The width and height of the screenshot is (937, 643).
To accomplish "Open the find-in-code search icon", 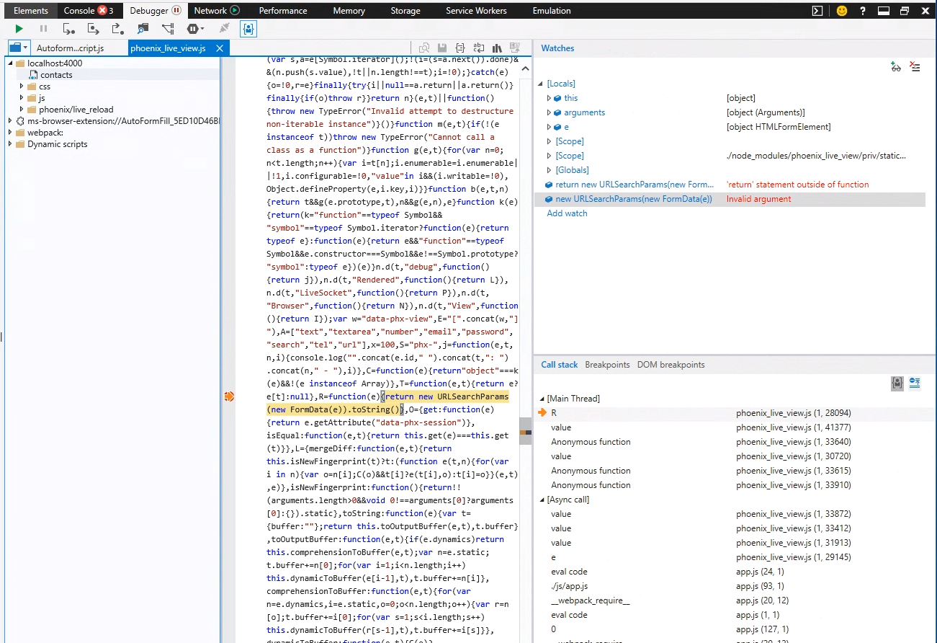I will (425, 47).
